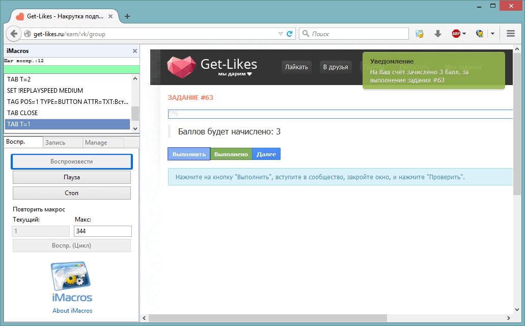Click the Get-Likes heart logo
The image size is (525, 326).
181,67
